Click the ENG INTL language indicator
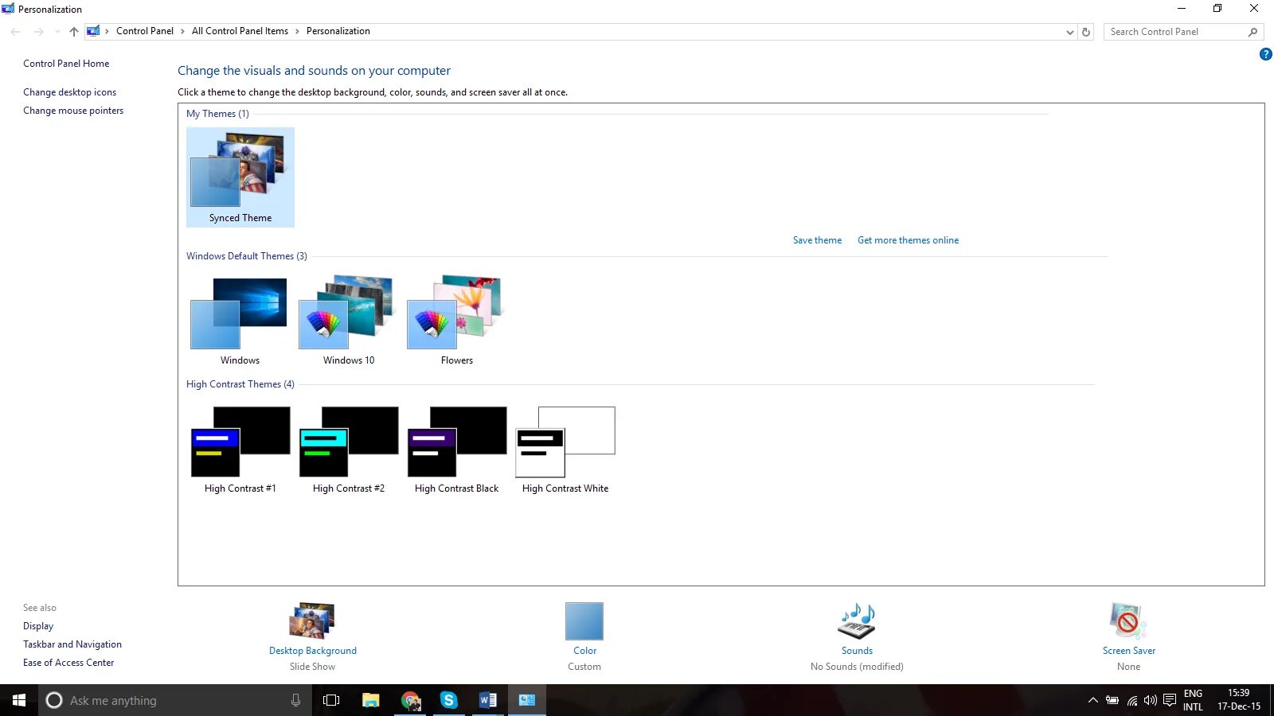This screenshot has height=716, width=1274. (x=1193, y=700)
